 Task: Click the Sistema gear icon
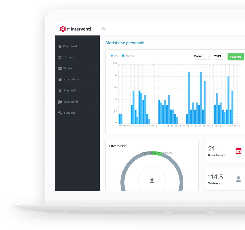click(x=60, y=57)
